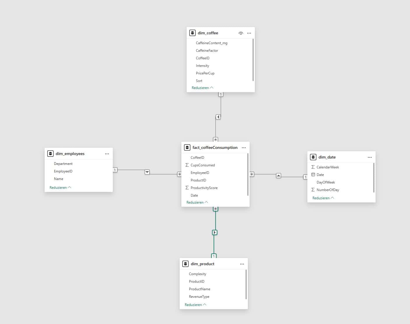Click the table icon on the dim_date header
Image resolution: width=410 pixels, height=324 pixels.
tap(313, 157)
